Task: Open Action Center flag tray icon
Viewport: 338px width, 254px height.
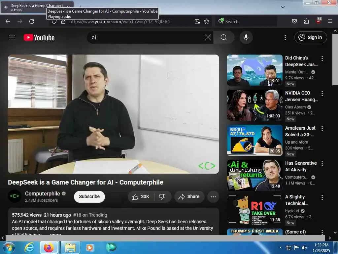Action: pyautogui.click(x=297, y=248)
